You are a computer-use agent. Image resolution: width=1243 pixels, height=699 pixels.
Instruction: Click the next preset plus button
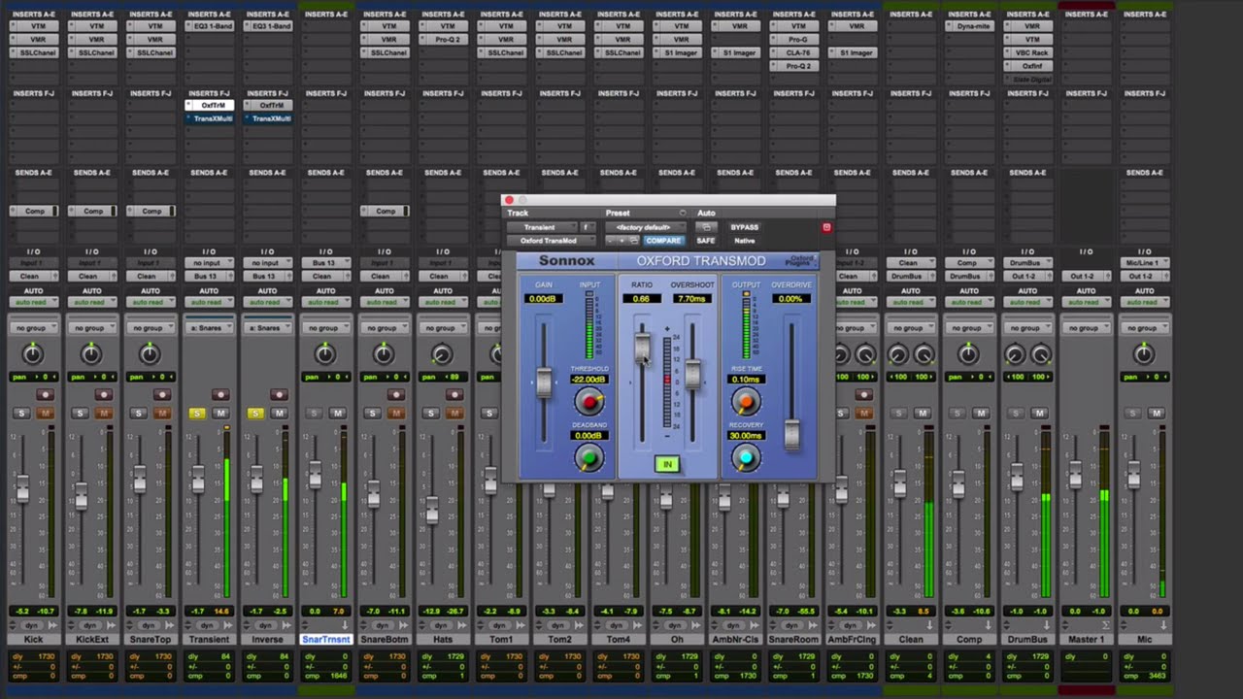coord(621,241)
